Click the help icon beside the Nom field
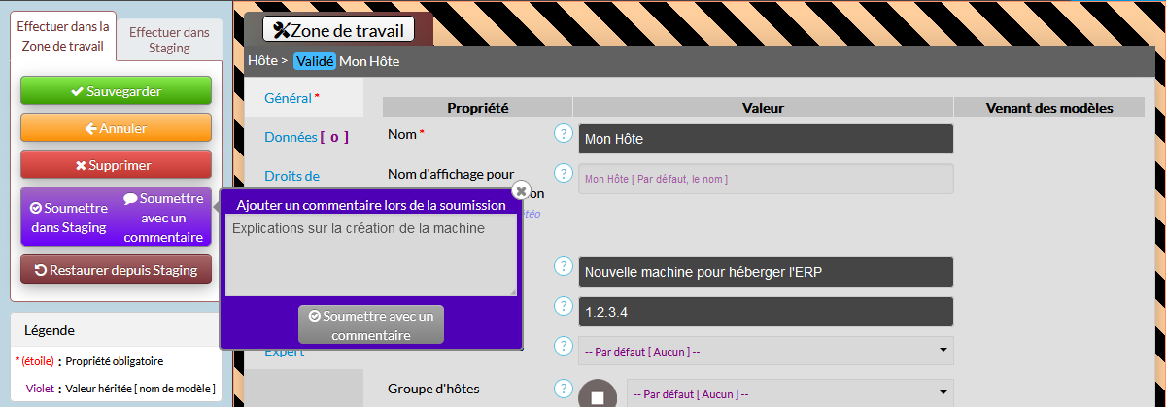The image size is (1166, 407). tap(563, 133)
